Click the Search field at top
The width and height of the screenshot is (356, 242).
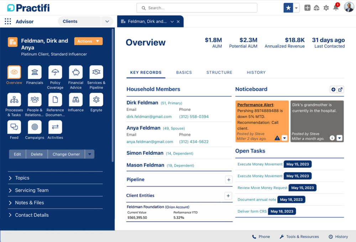coord(197,7)
